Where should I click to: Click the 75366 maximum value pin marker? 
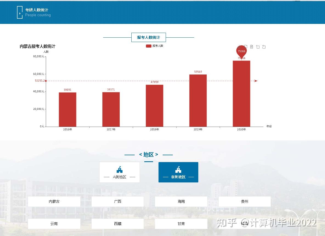241,52
